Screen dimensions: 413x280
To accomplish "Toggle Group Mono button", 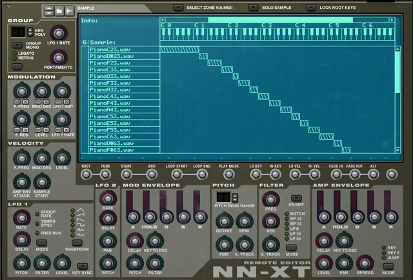I will pos(17,45).
